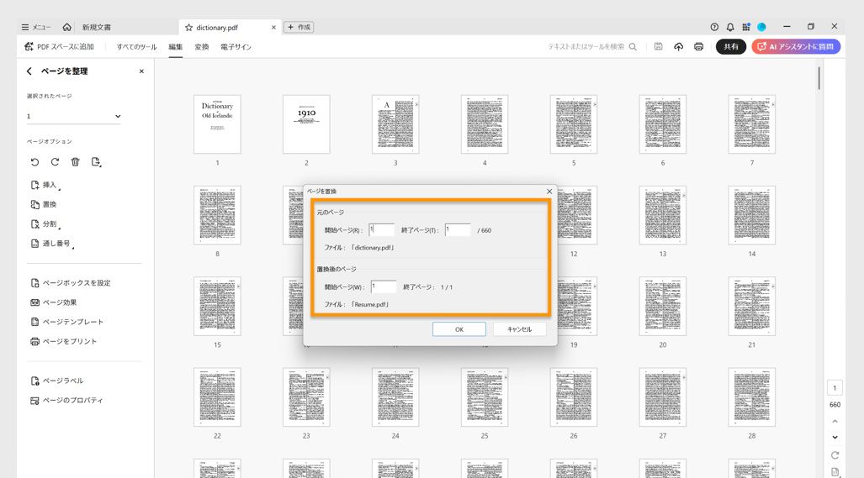The width and height of the screenshot is (864, 478).
Task: Click 終了ページ(T) input field
Action: [458, 230]
